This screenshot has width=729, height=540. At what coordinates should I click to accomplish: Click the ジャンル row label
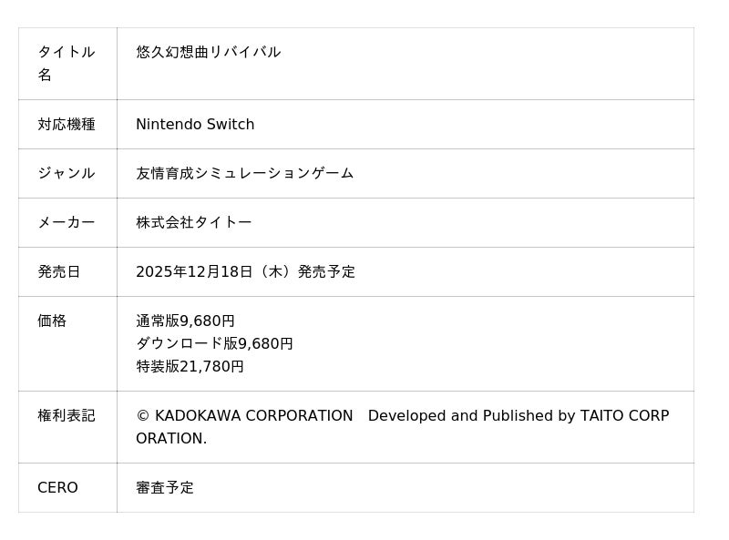pyautogui.click(x=67, y=173)
